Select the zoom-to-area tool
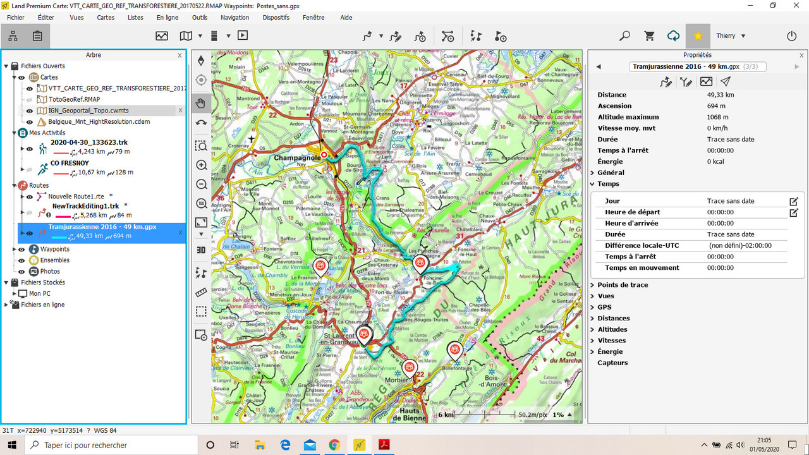 (x=201, y=146)
